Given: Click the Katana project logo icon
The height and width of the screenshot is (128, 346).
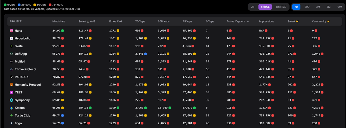Looking at the screenshot, I should (12, 108).
